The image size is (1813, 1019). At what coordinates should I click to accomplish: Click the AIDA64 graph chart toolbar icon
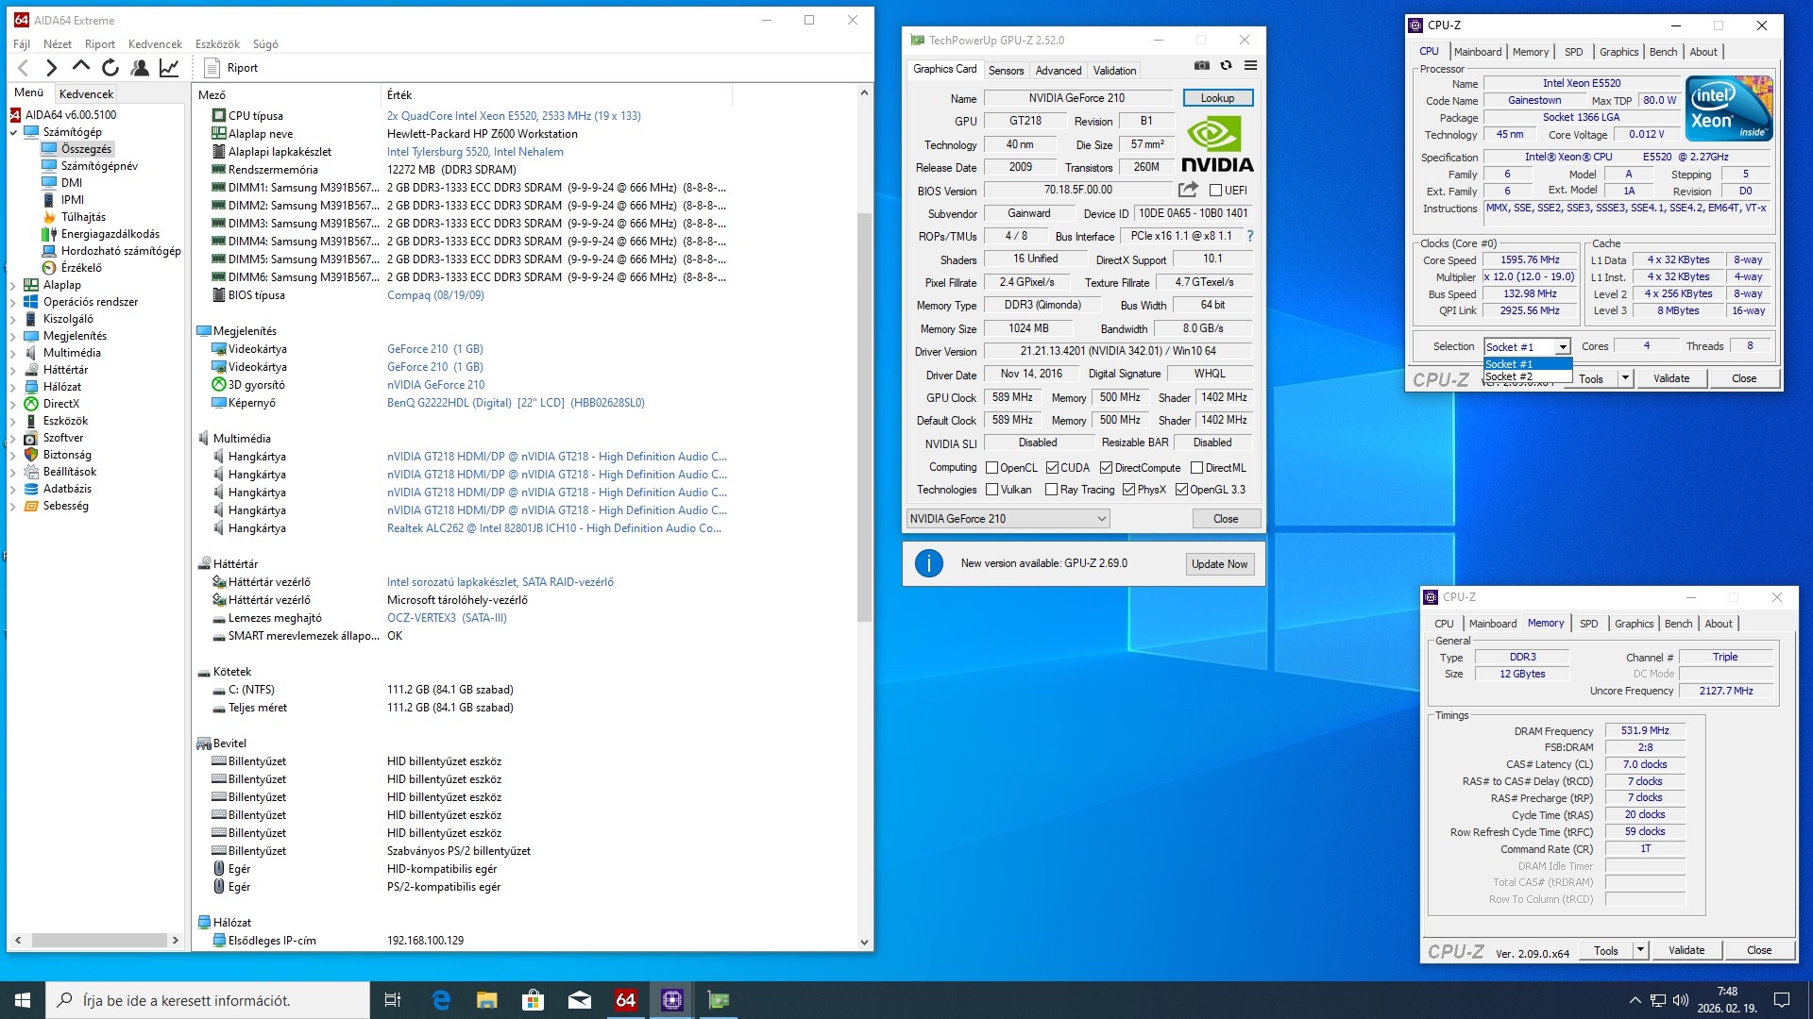pyautogui.click(x=169, y=67)
